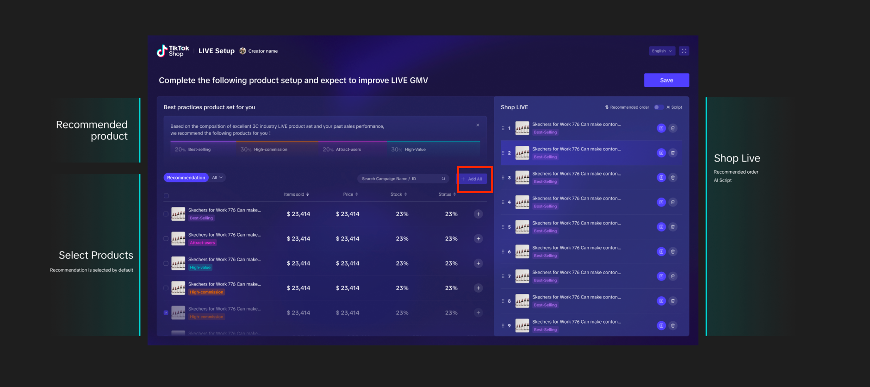Add the High-value tagged product with plus icon
This screenshot has width=870, height=387.
click(478, 263)
